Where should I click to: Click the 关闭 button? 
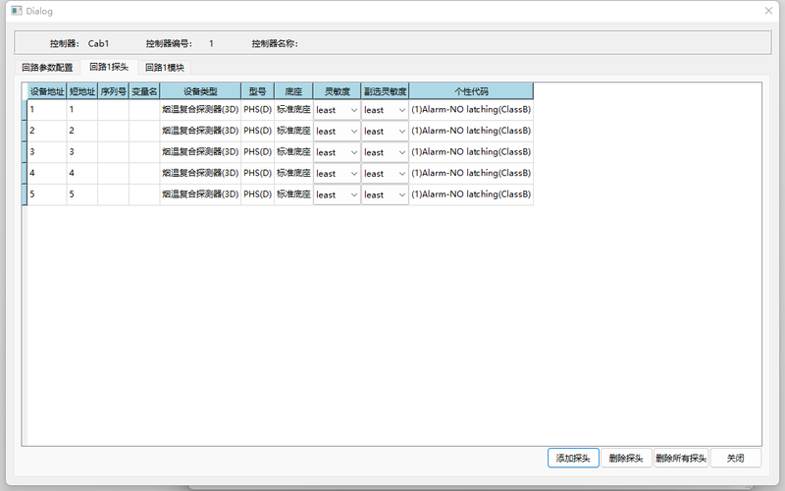coord(735,458)
